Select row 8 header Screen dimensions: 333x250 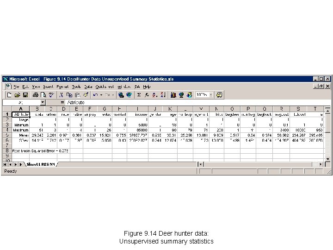7,151
